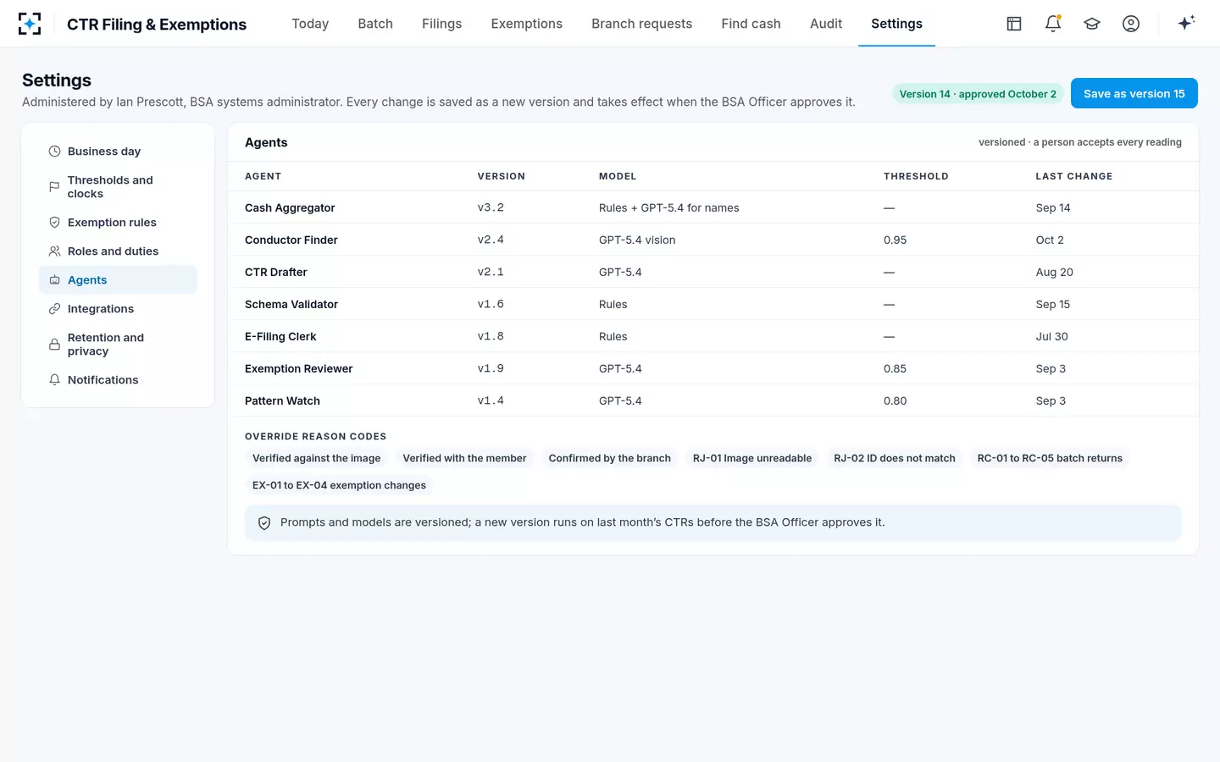This screenshot has width=1220, height=762.
Task: Open Notifications settings section
Action: (x=118, y=380)
